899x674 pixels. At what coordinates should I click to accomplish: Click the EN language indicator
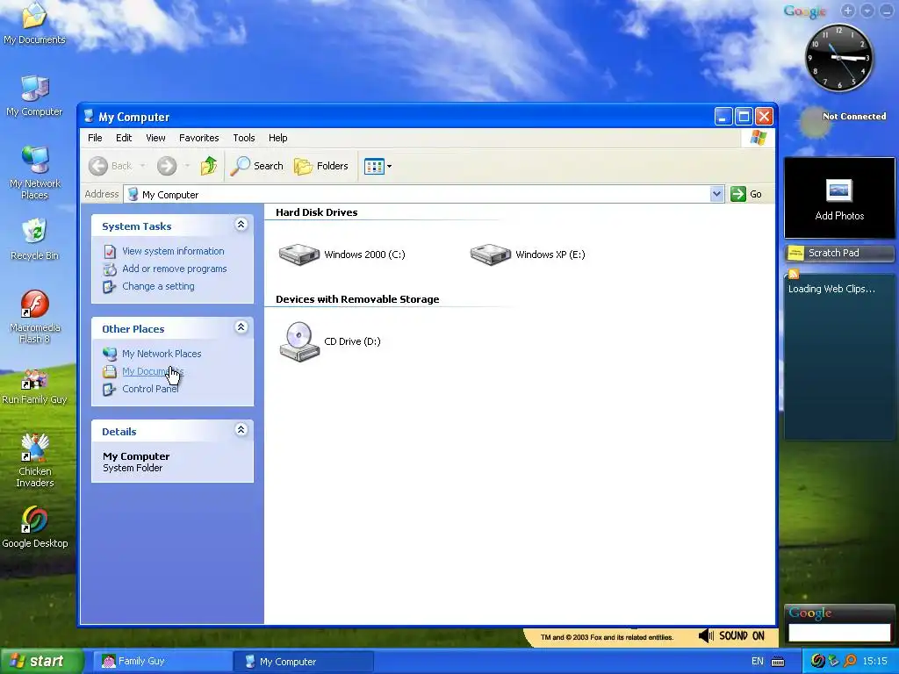click(x=758, y=662)
